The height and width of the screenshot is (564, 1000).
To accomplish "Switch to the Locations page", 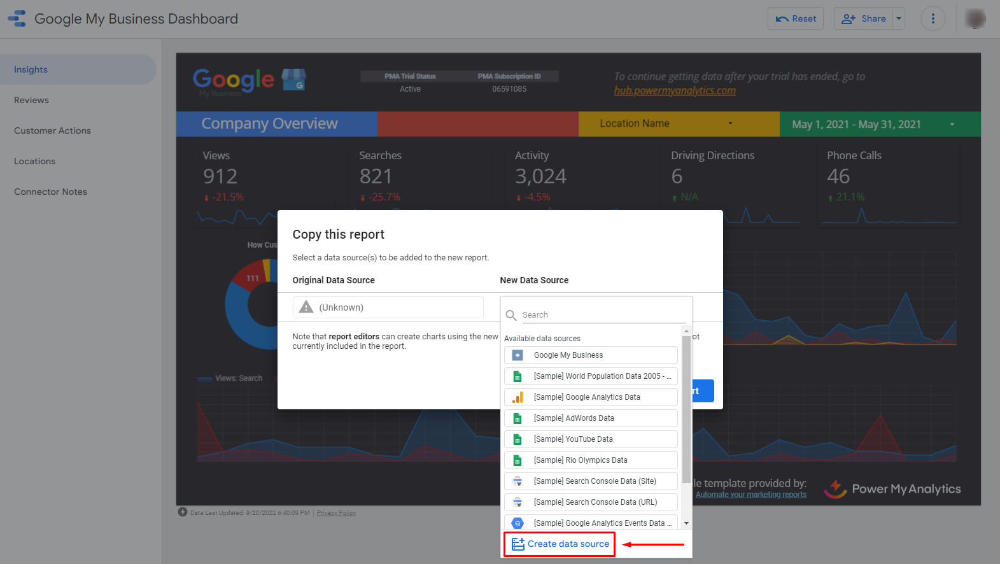I will [x=34, y=161].
